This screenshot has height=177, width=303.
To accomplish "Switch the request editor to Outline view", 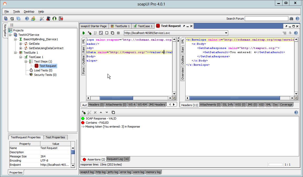I will click(x=83, y=60).
